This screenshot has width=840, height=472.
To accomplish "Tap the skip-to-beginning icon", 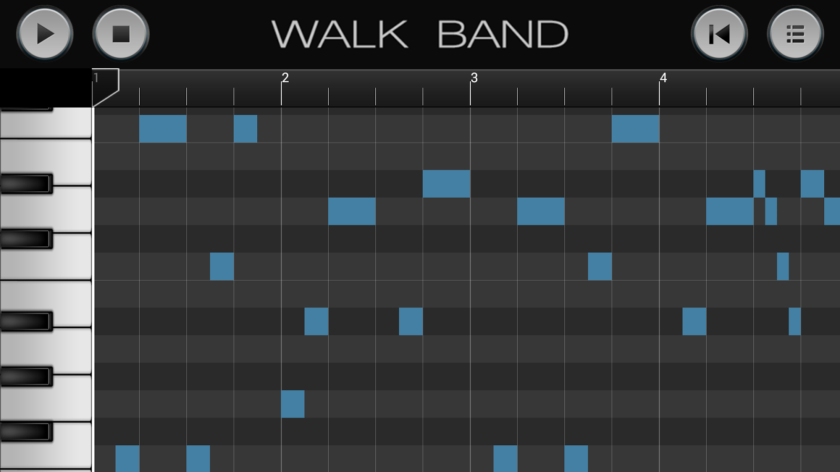I will pyautogui.click(x=718, y=34).
